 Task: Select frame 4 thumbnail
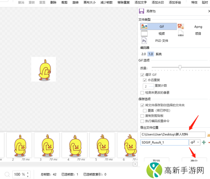pos(75,145)
